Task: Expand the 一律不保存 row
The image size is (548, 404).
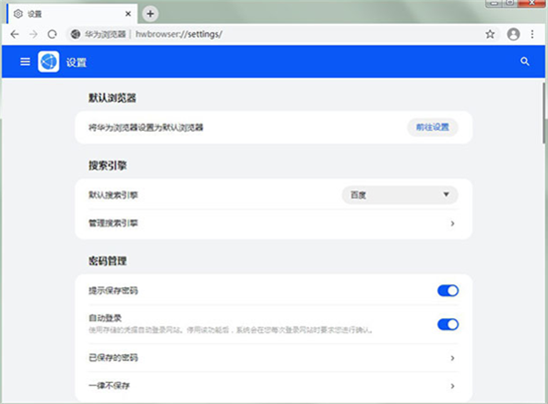Action: (x=273, y=386)
